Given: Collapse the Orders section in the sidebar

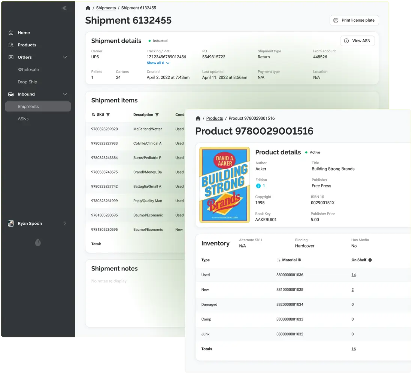Looking at the screenshot, I should (x=64, y=57).
